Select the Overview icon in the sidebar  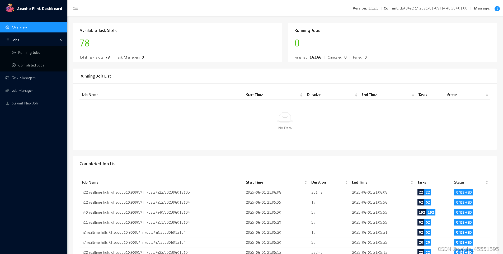8,27
